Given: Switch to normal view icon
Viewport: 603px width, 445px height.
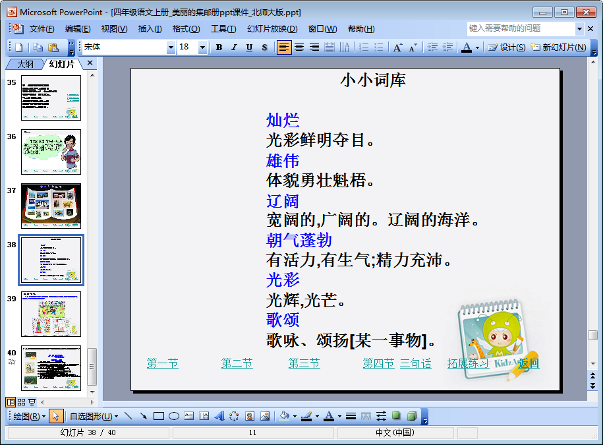Looking at the screenshot, I should (x=11, y=402).
